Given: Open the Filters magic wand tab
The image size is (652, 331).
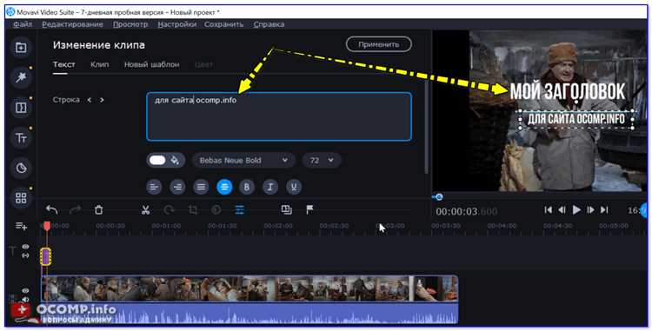Looking at the screenshot, I should click(x=21, y=76).
